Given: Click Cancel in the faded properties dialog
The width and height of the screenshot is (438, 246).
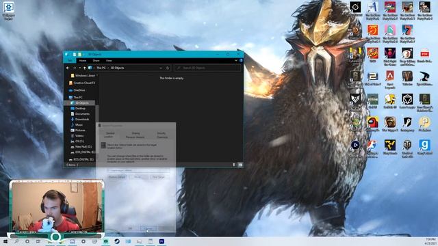Looking at the screenshot, I should 149,228.
